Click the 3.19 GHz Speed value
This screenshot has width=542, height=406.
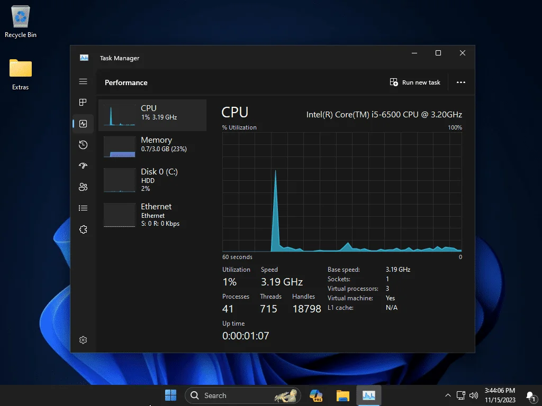click(282, 282)
